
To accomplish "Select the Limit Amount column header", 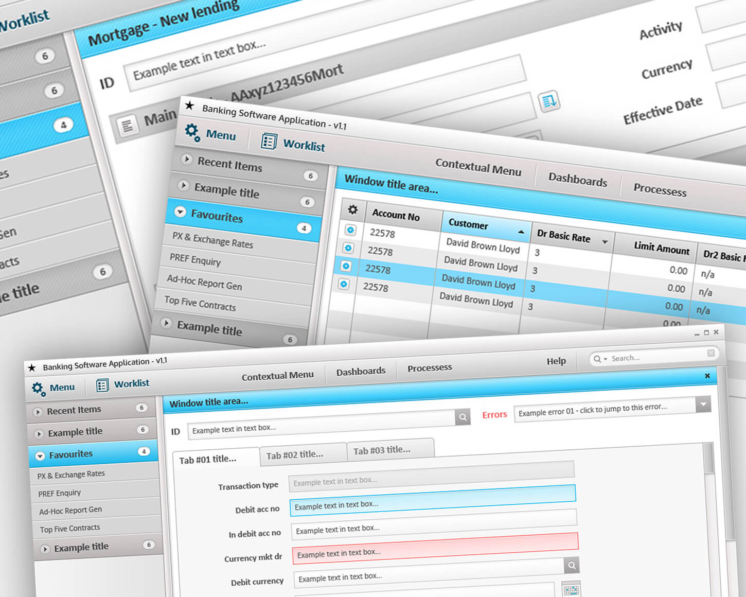I will tap(661, 248).
